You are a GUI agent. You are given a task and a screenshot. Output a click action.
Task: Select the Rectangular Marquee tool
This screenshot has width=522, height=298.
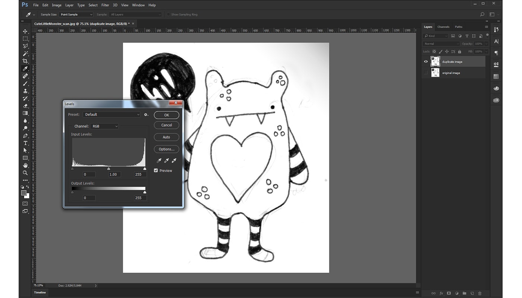tap(25, 39)
